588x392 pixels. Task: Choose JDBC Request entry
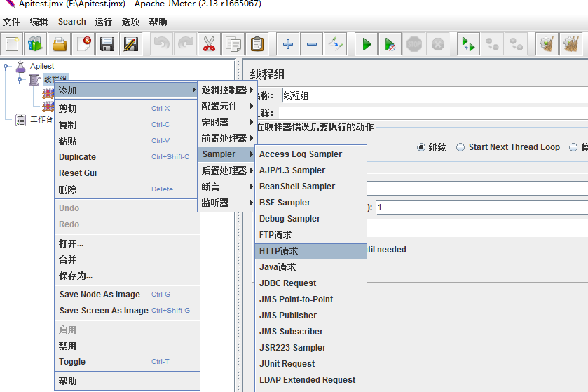click(310, 283)
